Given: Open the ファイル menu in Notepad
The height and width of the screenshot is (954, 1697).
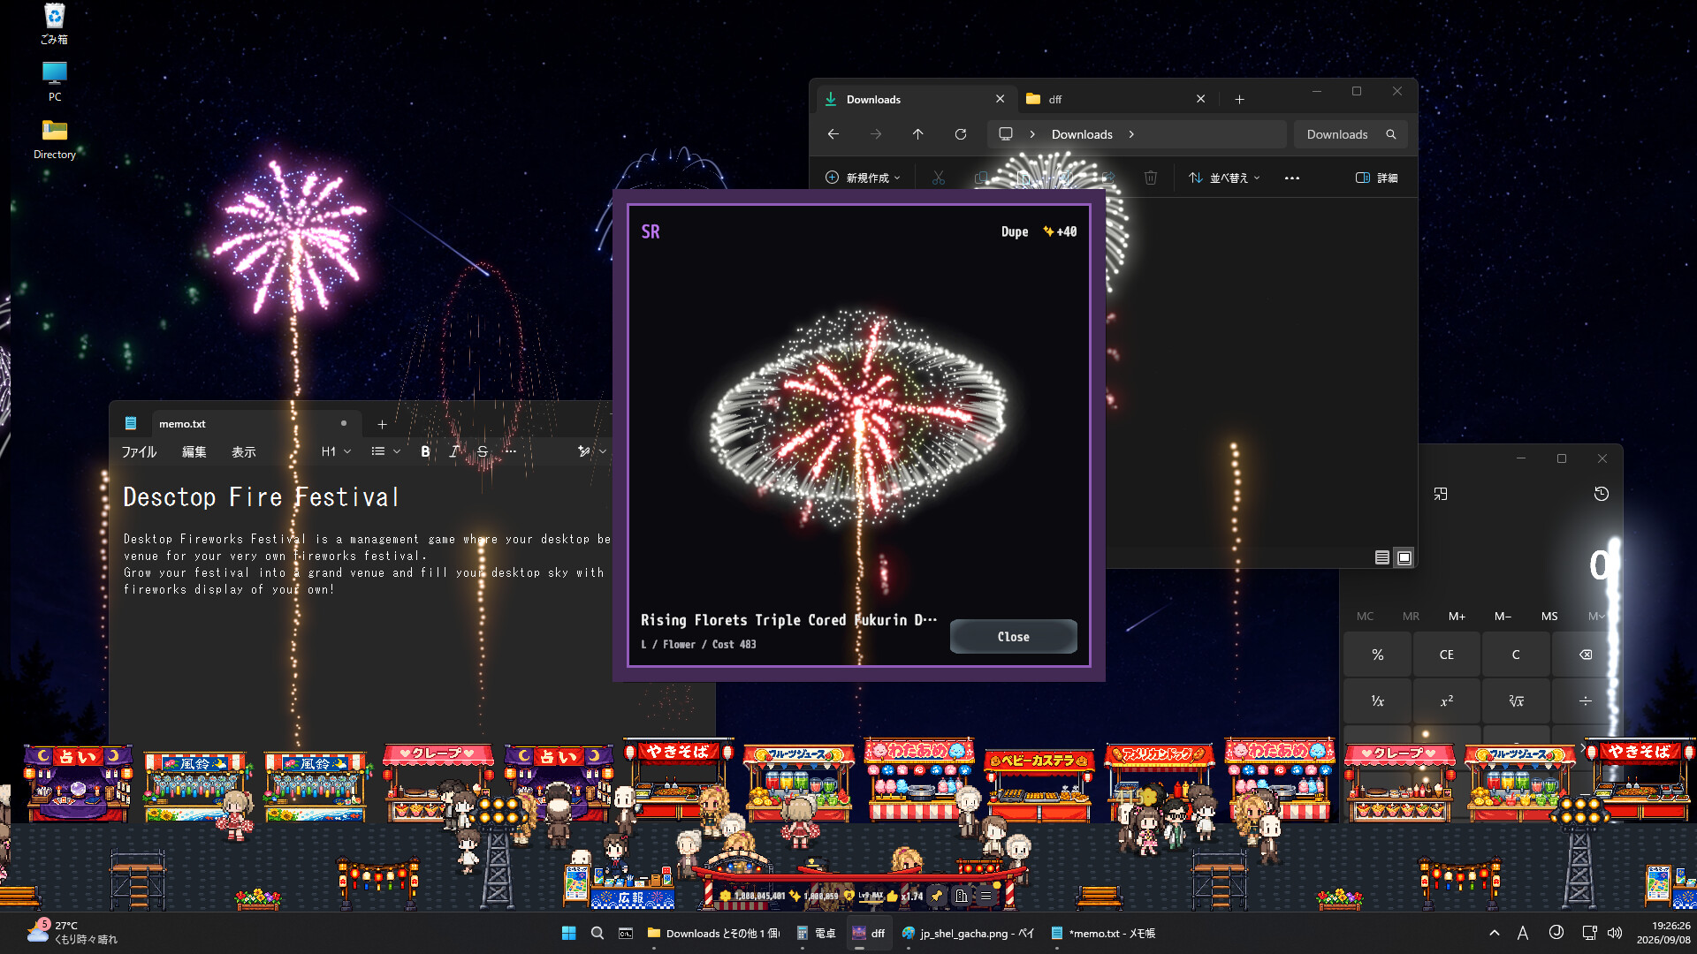Looking at the screenshot, I should [139, 451].
